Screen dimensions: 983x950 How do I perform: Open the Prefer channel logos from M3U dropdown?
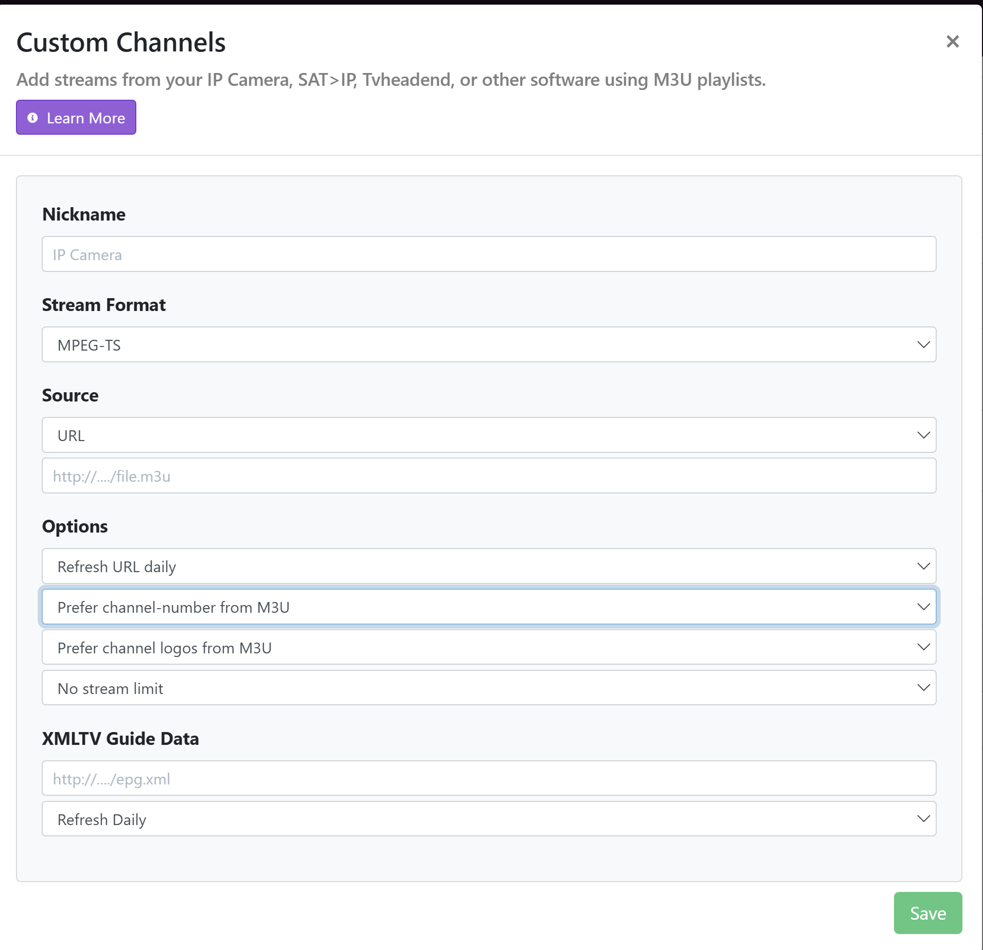tap(489, 647)
